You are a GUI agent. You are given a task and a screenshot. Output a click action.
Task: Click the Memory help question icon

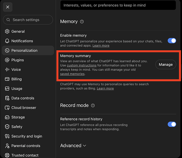(x=82, y=21)
